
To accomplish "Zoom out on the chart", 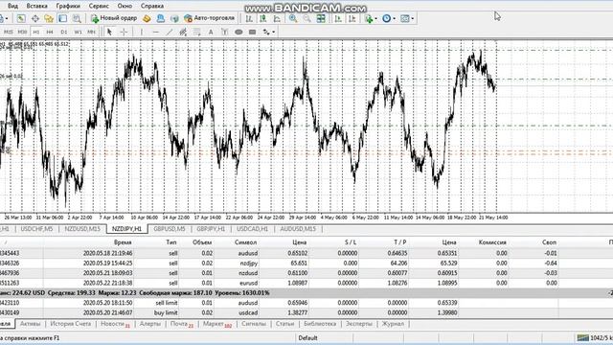I will coord(306,18).
